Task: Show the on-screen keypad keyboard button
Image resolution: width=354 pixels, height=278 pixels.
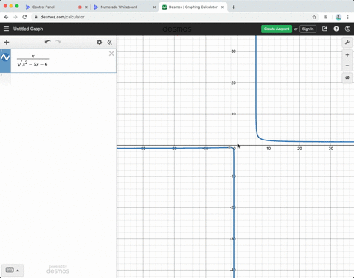Action: click(x=10, y=270)
